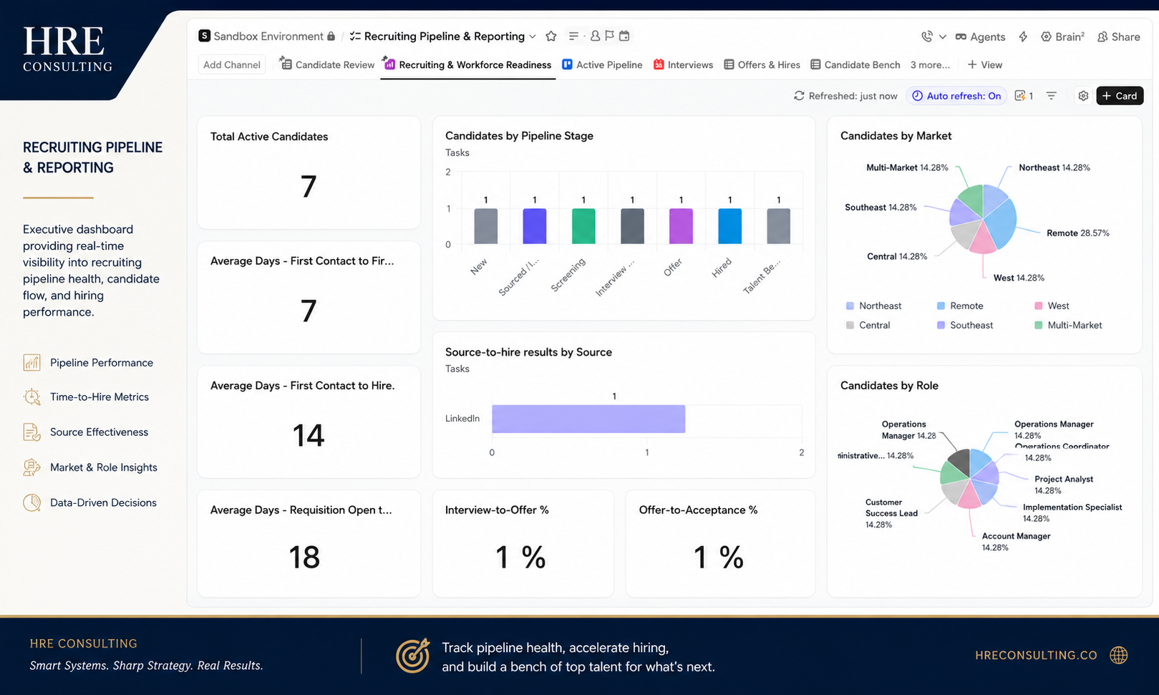Click the Pipeline Performance sidebar icon
Viewport: 1159px width, 695px height.
tap(31, 363)
